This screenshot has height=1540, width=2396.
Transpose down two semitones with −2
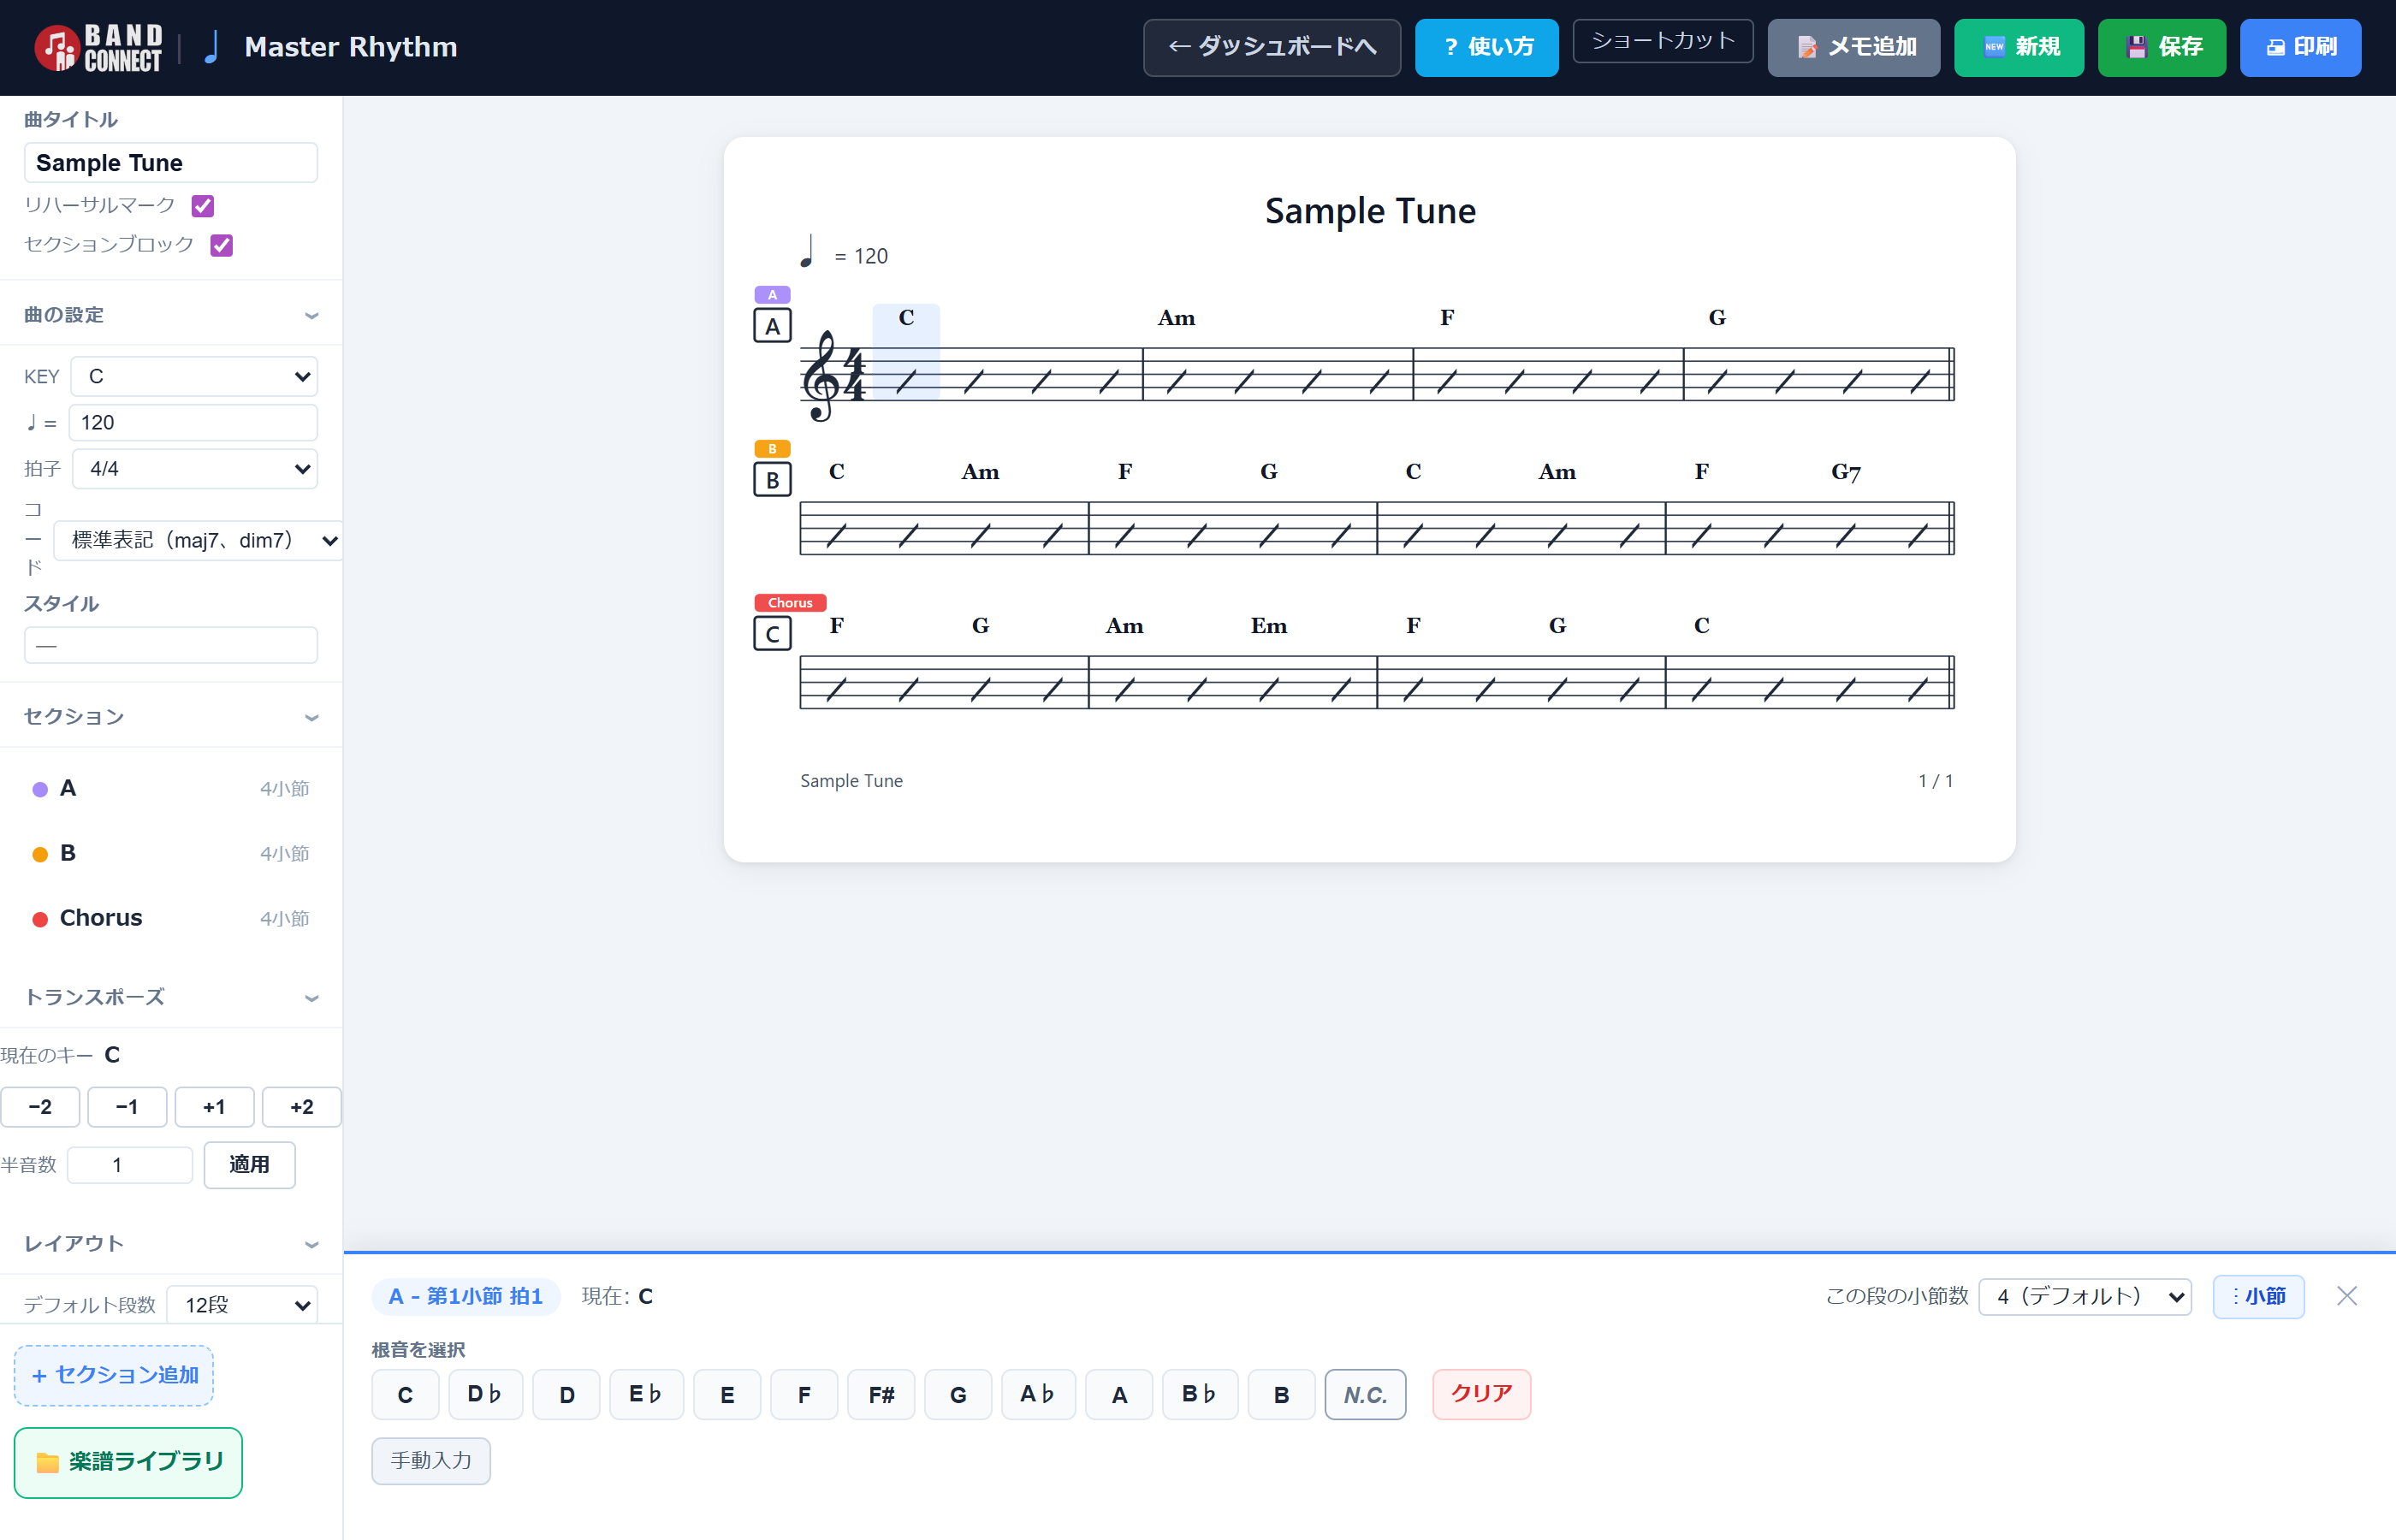[40, 1108]
